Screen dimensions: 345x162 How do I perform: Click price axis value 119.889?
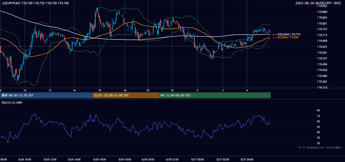tap(322, 12)
